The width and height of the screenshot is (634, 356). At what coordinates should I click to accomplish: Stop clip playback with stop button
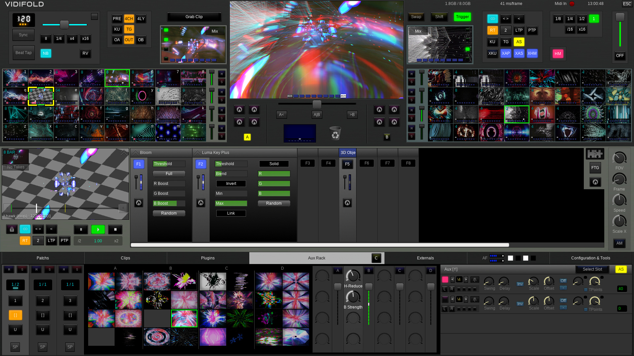coord(115,229)
